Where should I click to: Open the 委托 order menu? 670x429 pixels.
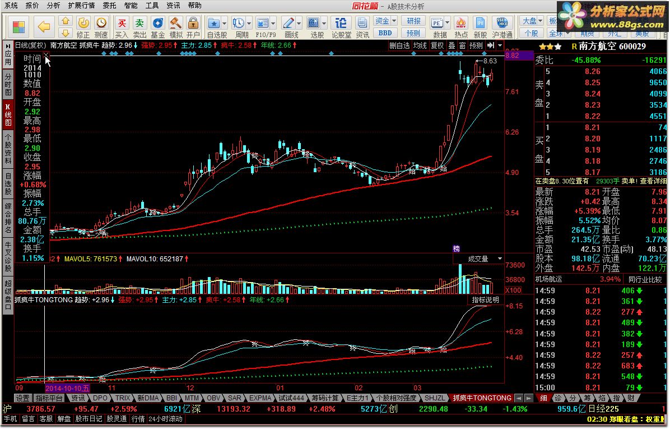click(109, 6)
